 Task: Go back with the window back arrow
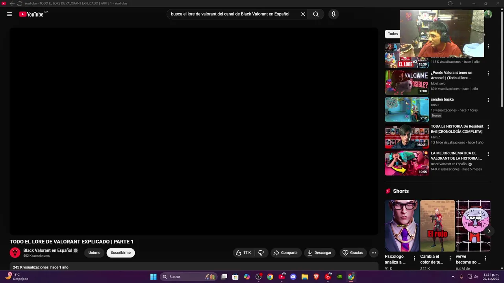click(12, 4)
